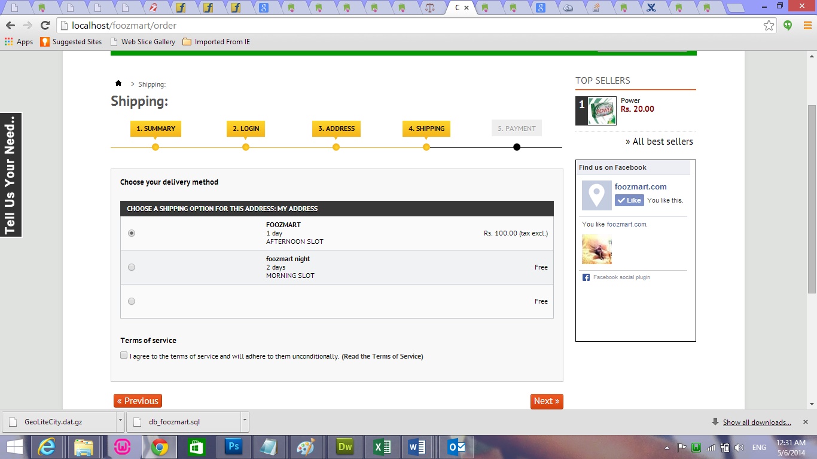Image resolution: width=817 pixels, height=459 pixels.
Task: Click the foozmart.com Facebook profile picture
Action: coord(597,195)
